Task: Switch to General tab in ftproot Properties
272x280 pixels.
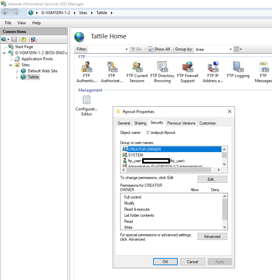Action: pos(124,123)
